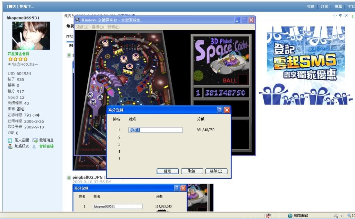
Task: Open the 遊戲(G) menu in pinball window
Action: pos(82,27)
